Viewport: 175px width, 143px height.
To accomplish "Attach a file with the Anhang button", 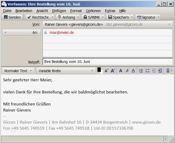I will (x=66, y=17).
